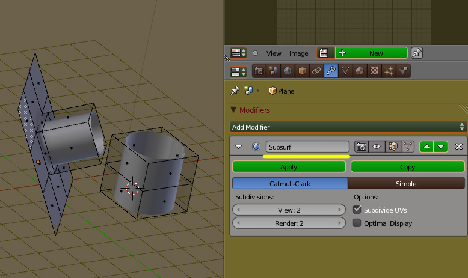Select the Catmull-Clark subdivision type
Screen dimensions: 468x278
pyautogui.click(x=290, y=184)
